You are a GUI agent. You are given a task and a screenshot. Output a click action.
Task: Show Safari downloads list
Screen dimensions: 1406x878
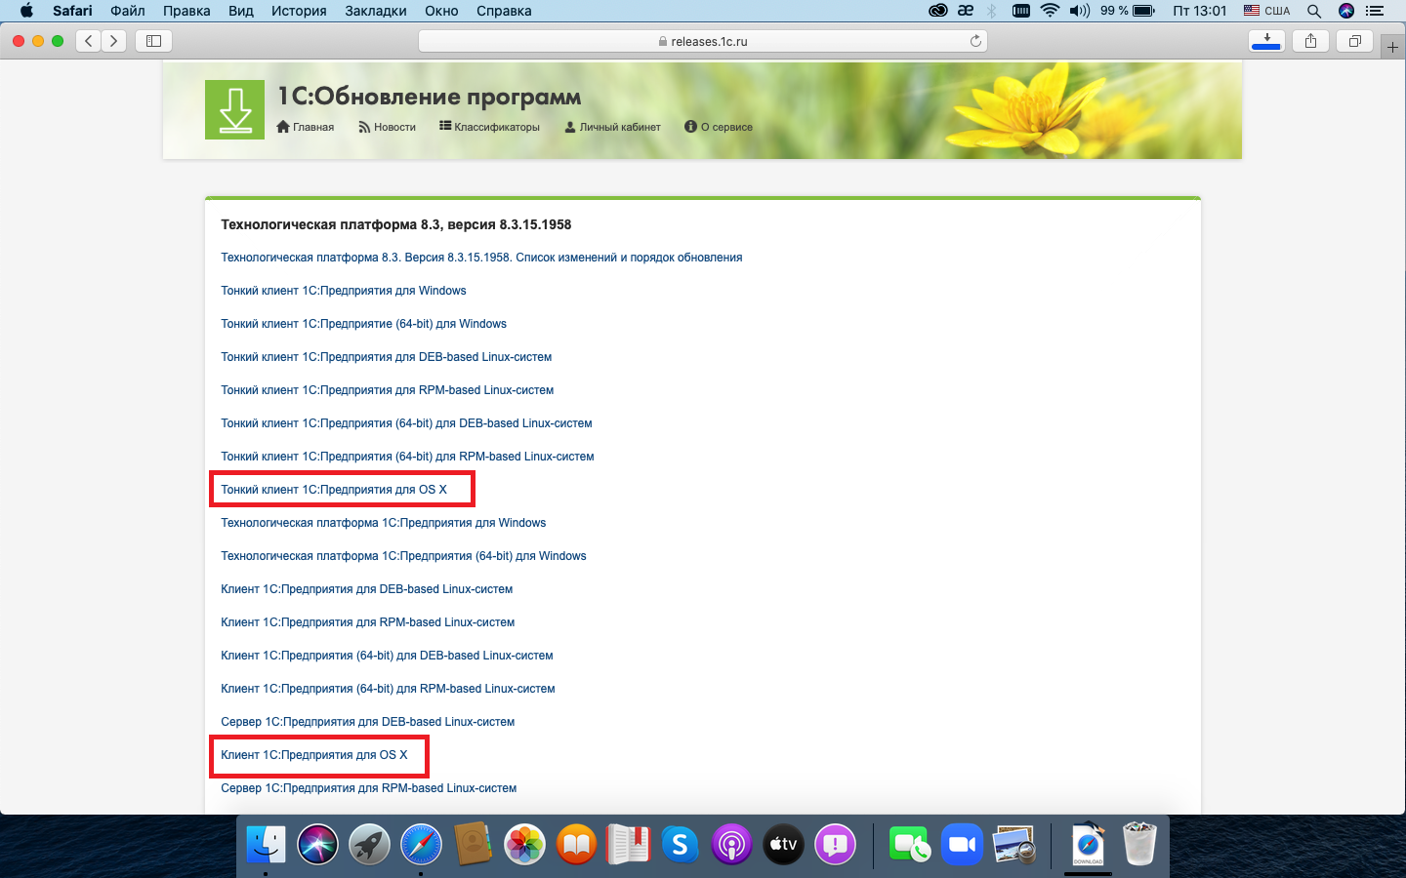[1266, 41]
